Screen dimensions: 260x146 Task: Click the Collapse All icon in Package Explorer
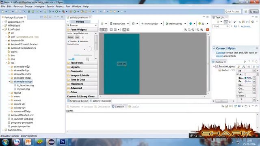coord(41,17)
